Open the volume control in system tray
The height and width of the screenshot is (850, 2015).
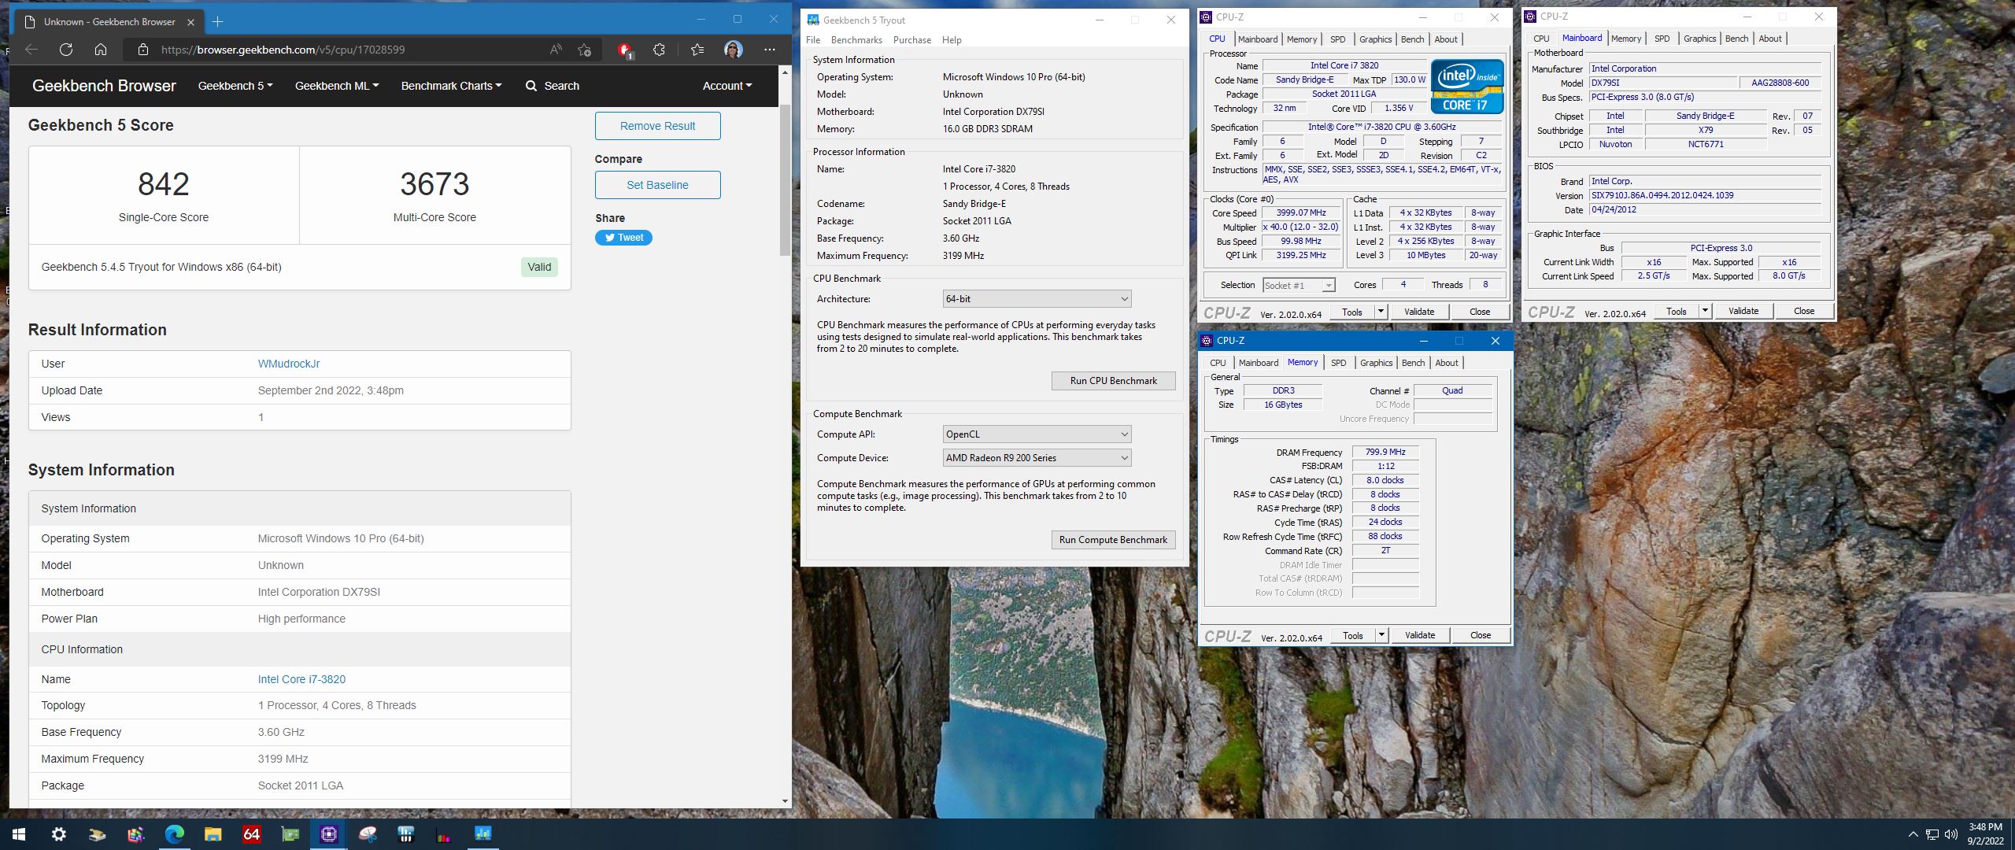coord(1950,834)
